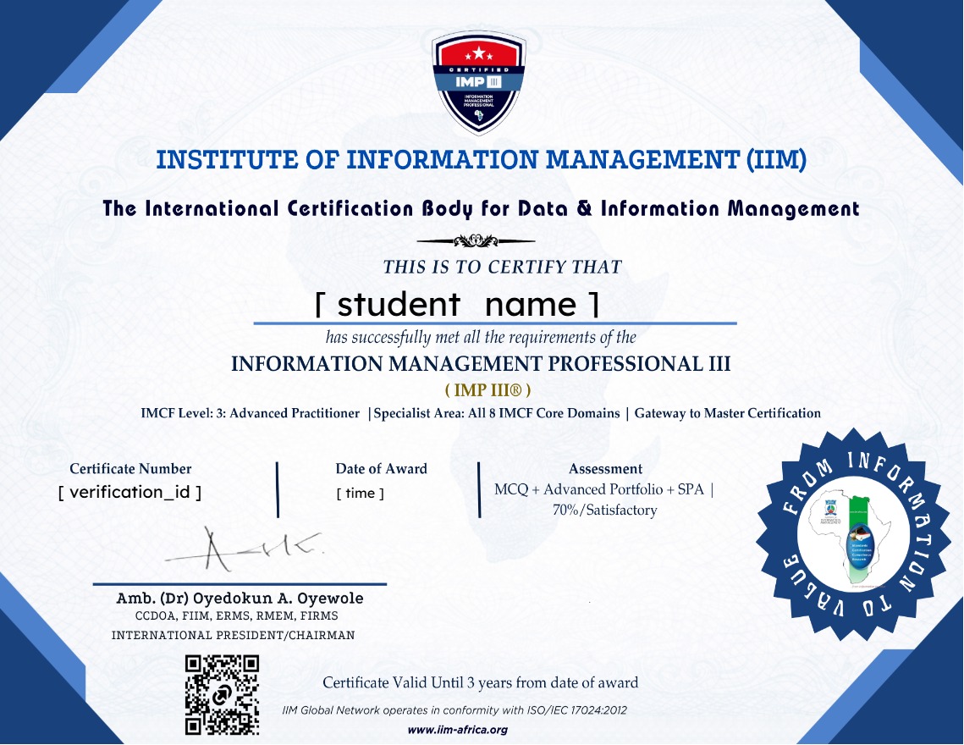Click 'Certificate Valid Until 3 years' text

[480, 683]
